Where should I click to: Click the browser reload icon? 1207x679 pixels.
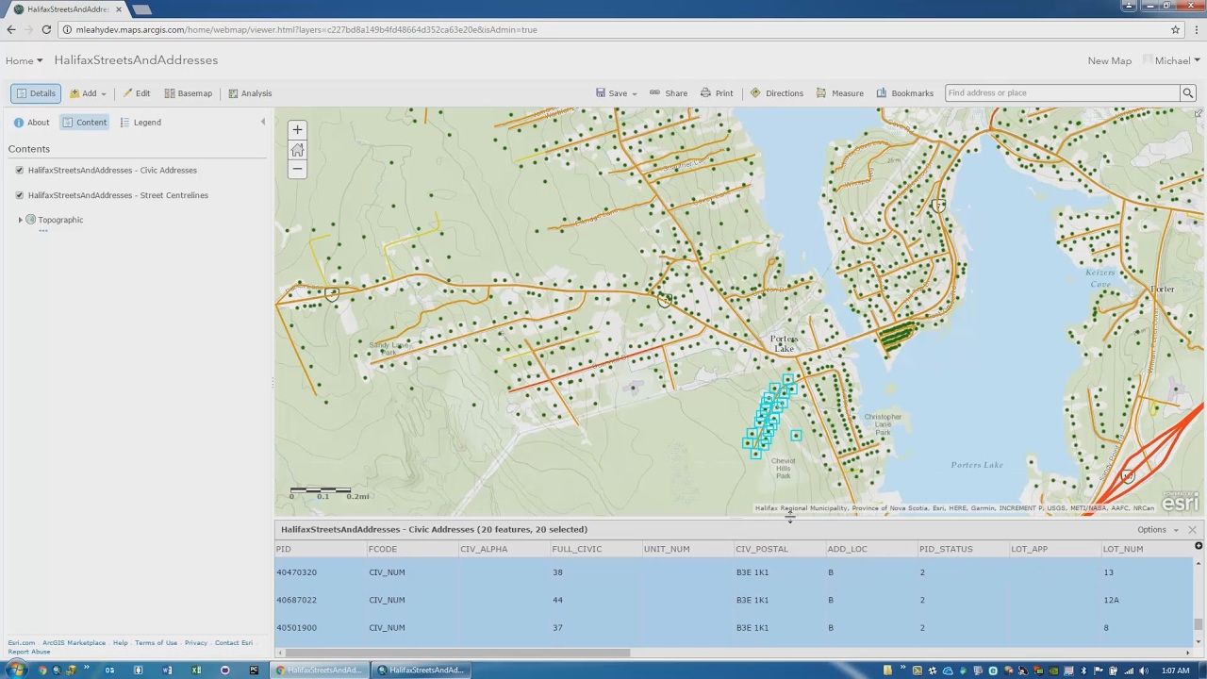(46, 29)
